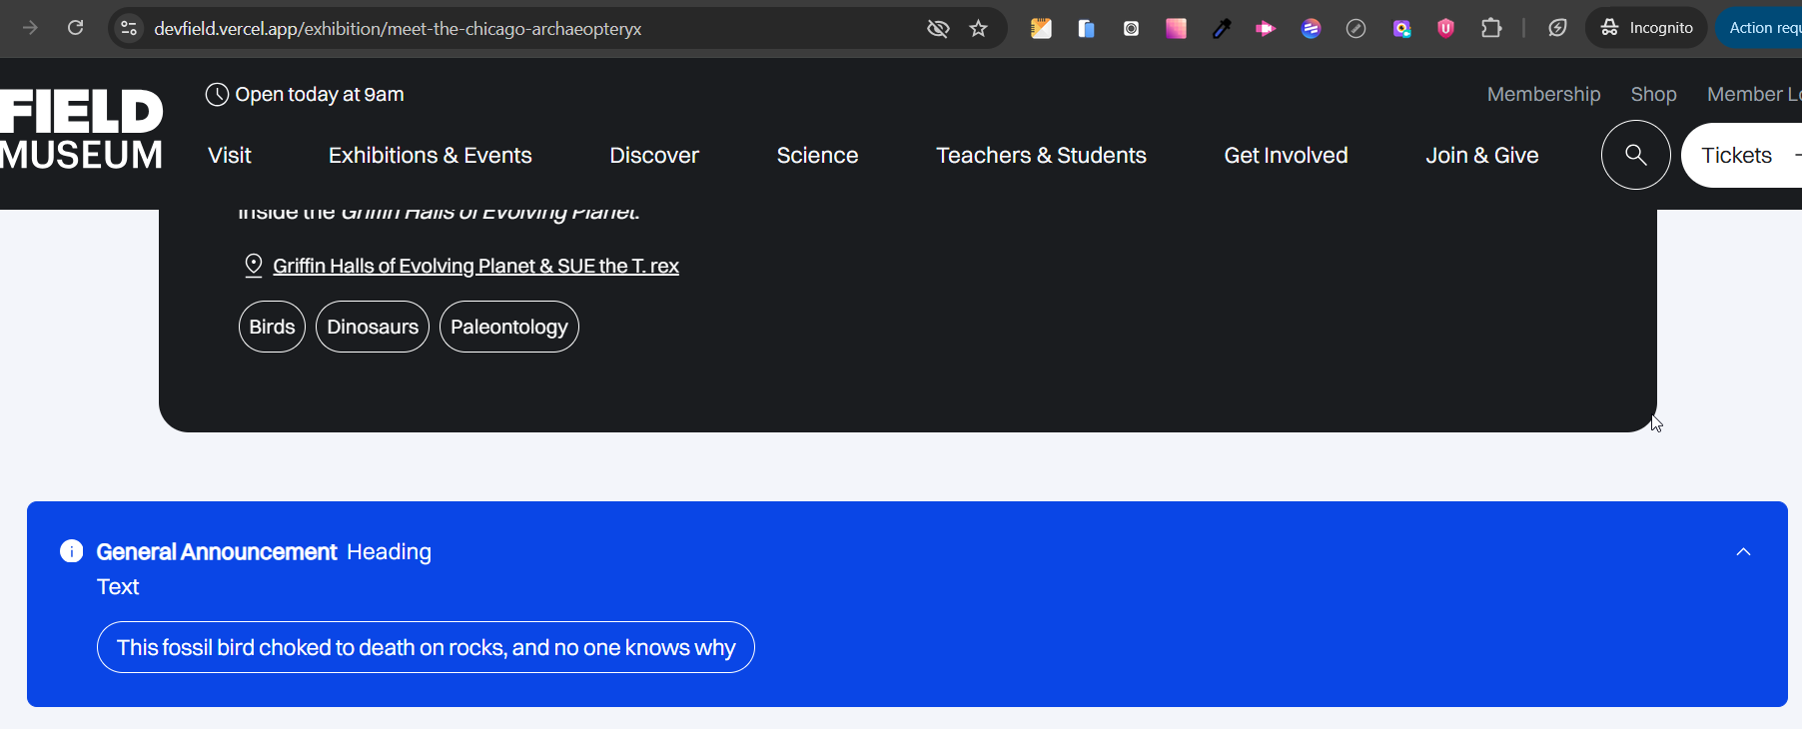Open the red shield U extension
This screenshot has height=729, width=1802.
[x=1445, y=28]
